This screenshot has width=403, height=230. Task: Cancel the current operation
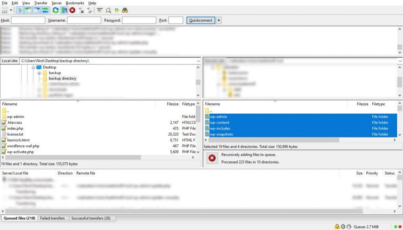click(72, 10)
